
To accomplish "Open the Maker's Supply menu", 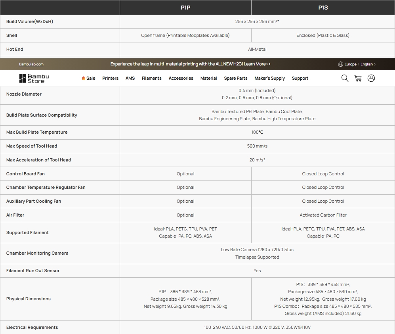I will 269,79.
